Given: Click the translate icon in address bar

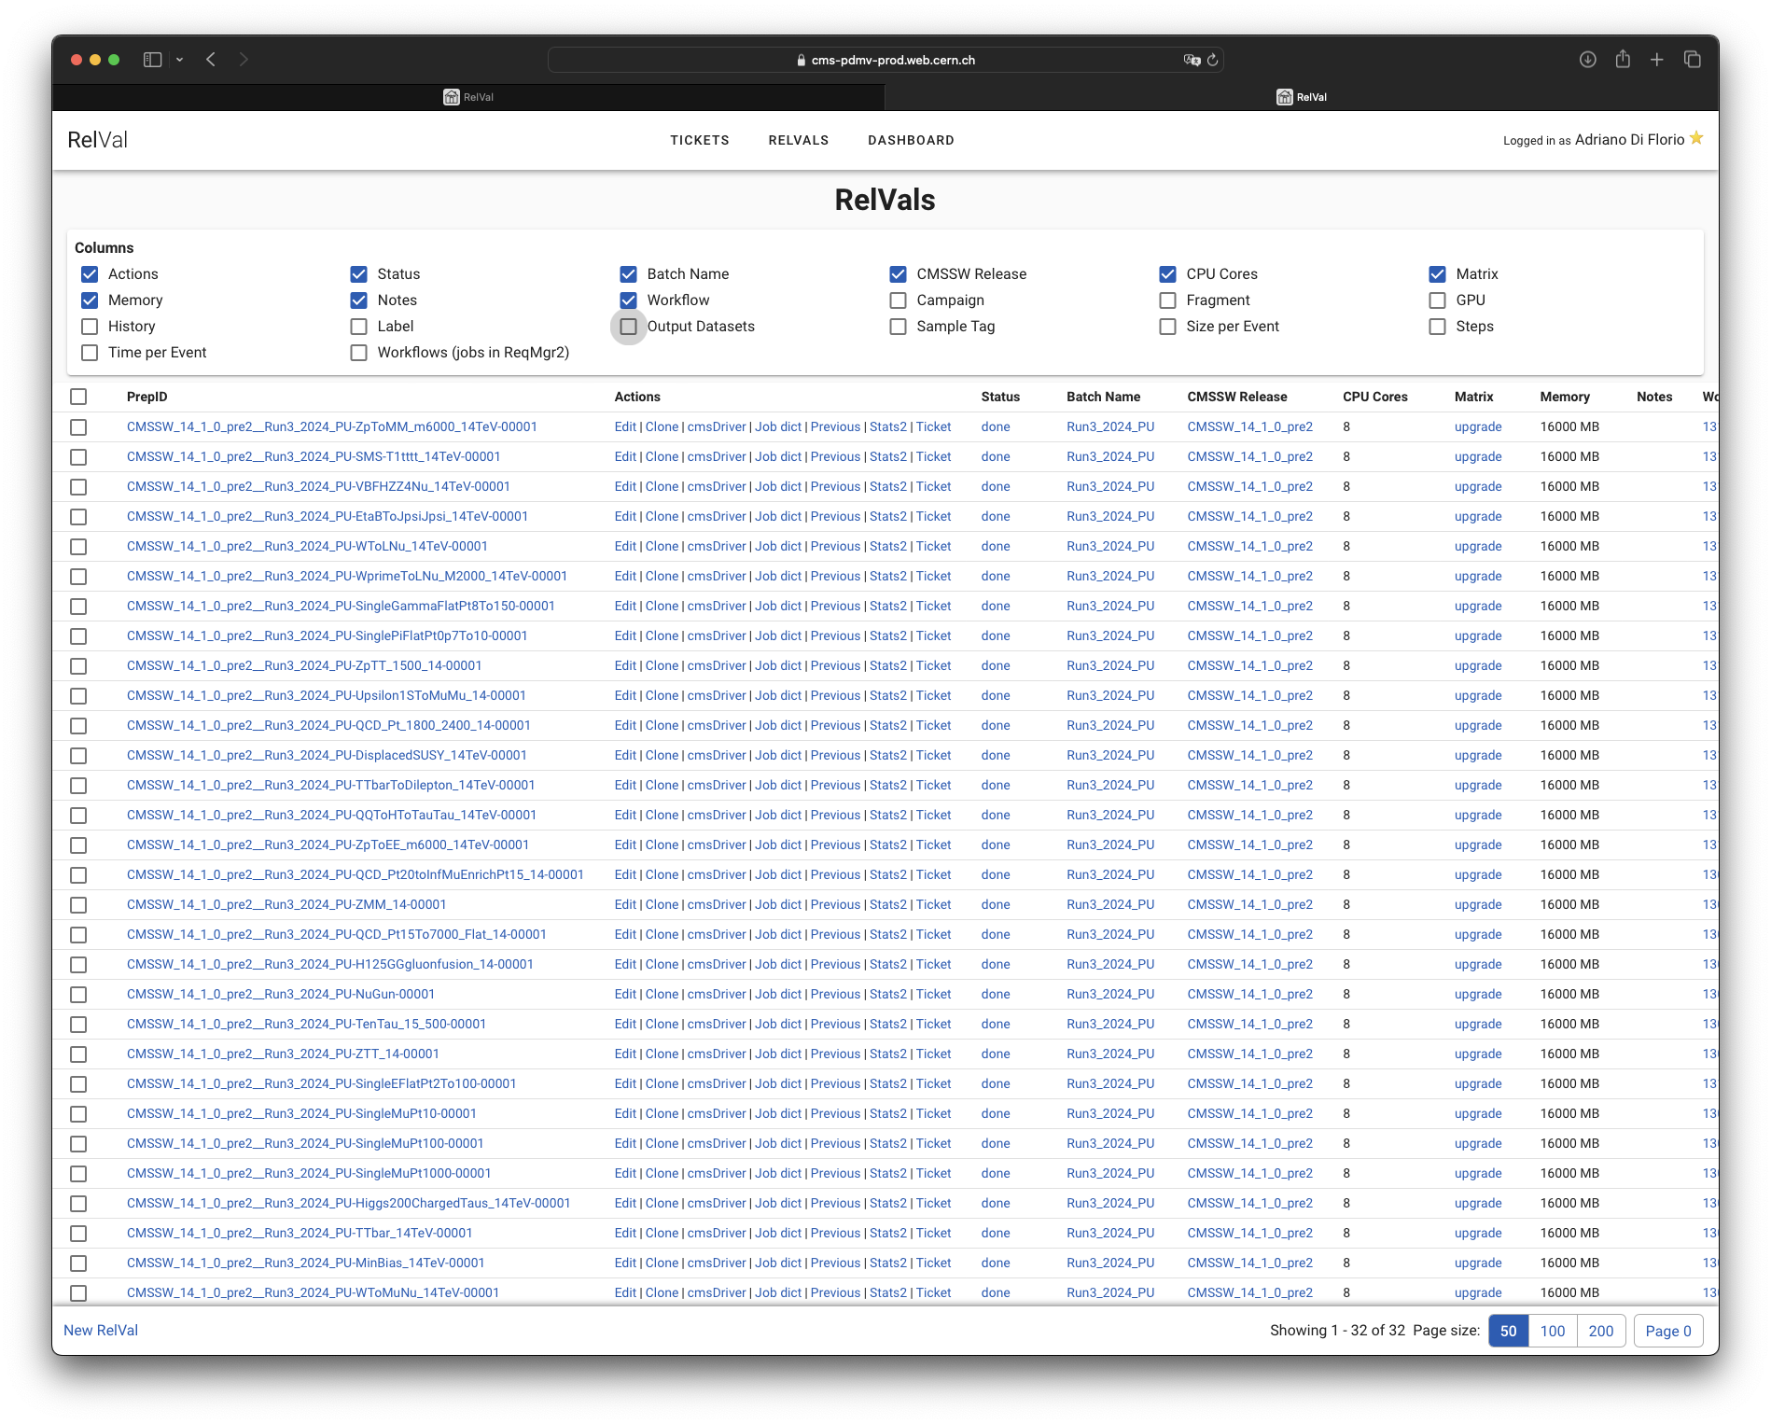Looking at the screenshot, I should 1192,60.
